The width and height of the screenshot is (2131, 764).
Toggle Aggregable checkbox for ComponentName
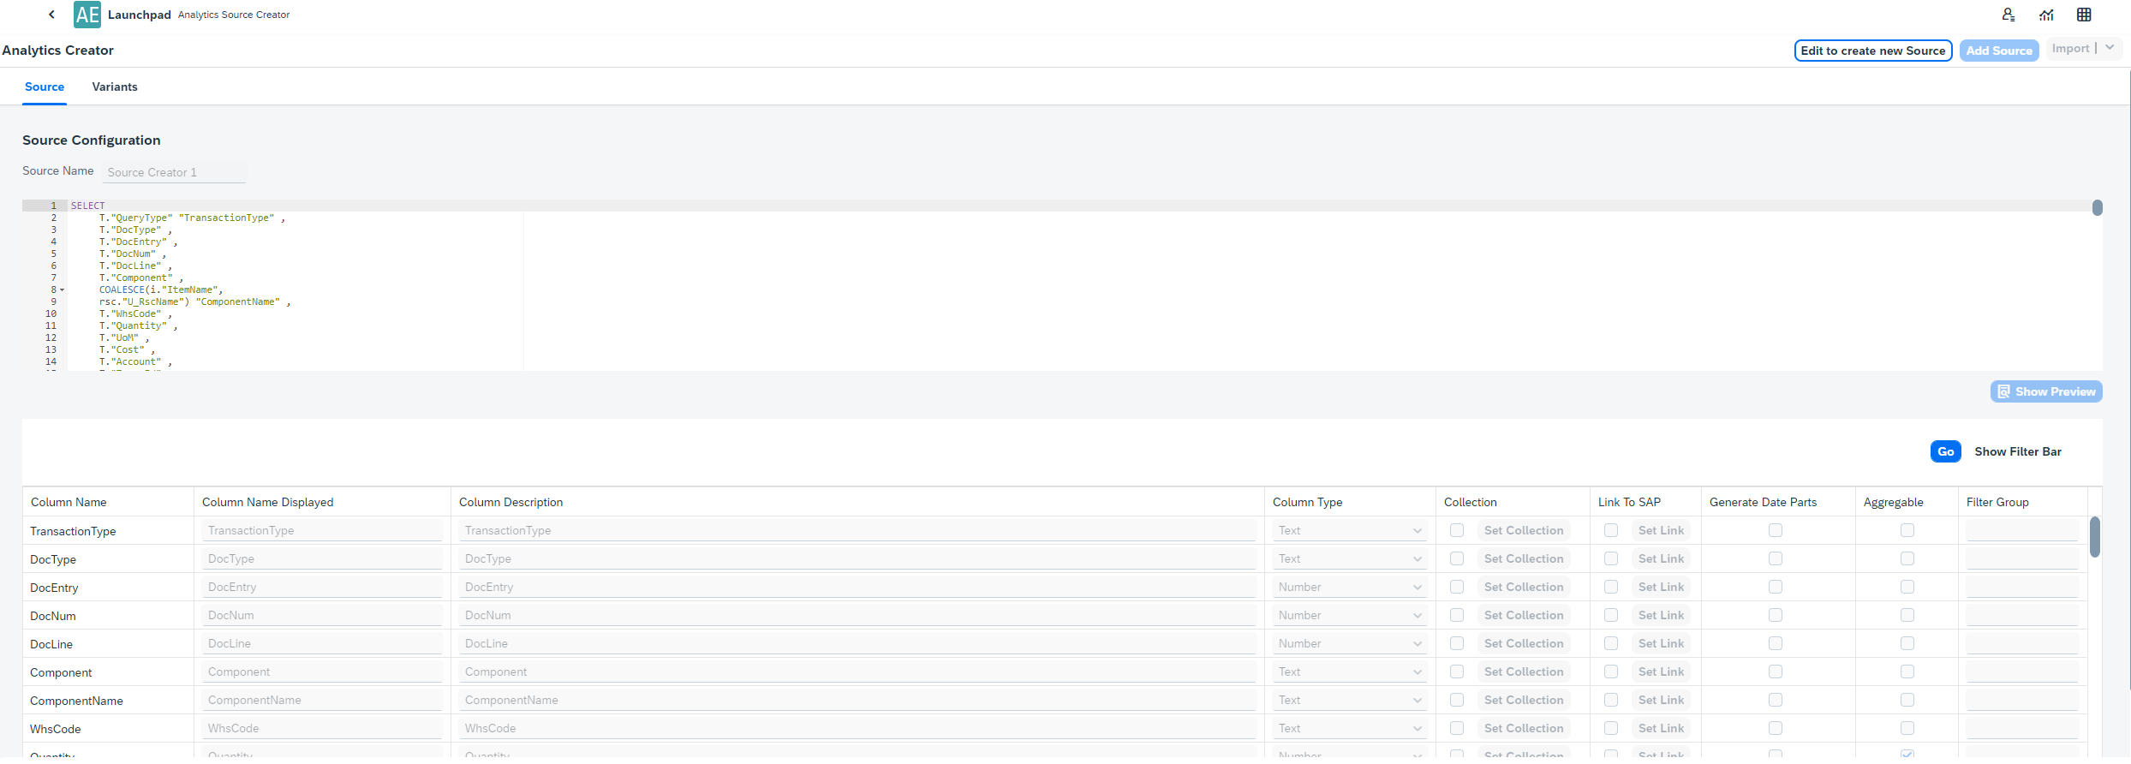coord(1907,701)
